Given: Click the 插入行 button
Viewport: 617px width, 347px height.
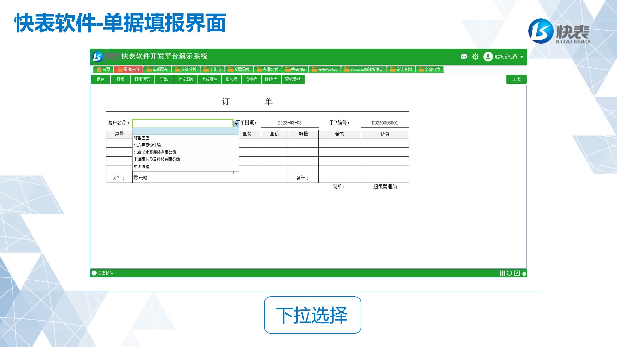Looking at the screenshot, I should point(231,79).
